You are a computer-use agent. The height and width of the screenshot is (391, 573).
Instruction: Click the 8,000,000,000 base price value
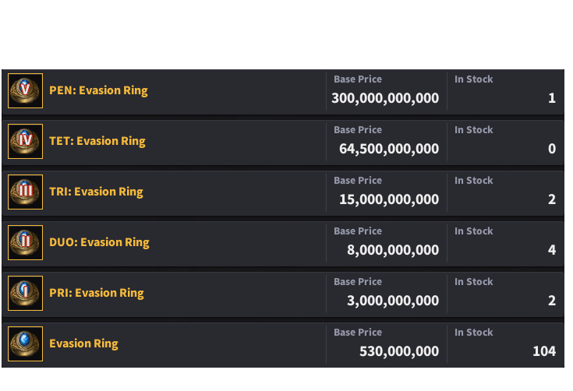click(x=393, y=250)
